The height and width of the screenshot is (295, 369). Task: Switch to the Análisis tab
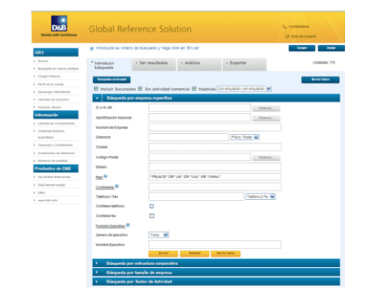(199, 64)
